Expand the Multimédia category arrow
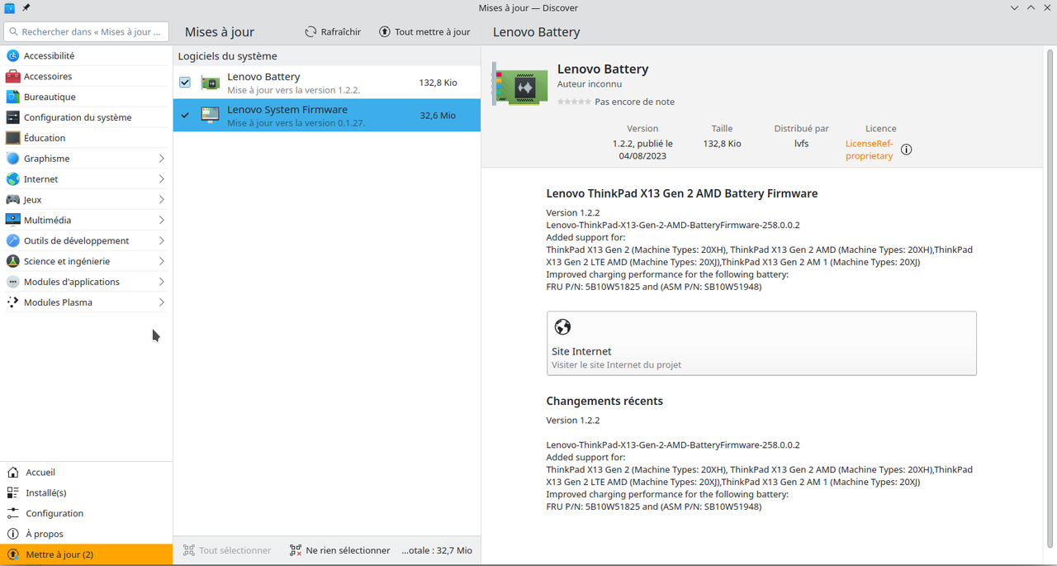Screen dimensions: 1057x566 coord(161,221)
